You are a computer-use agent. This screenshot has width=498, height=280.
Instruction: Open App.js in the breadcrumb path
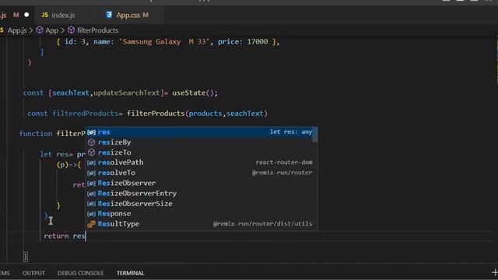[17, 30]
